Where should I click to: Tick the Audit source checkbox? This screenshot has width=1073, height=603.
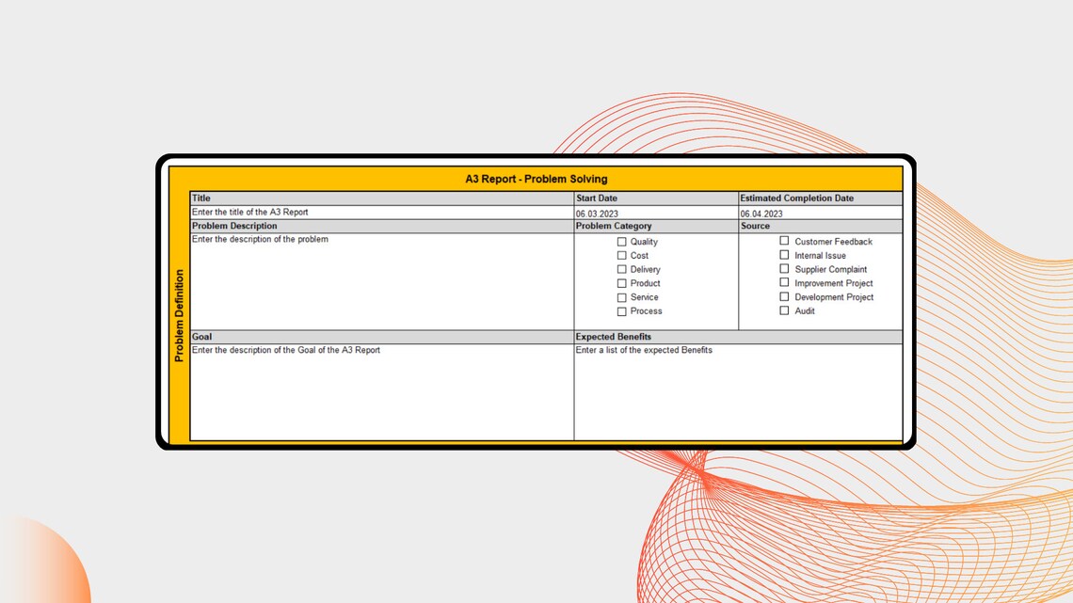784,309
